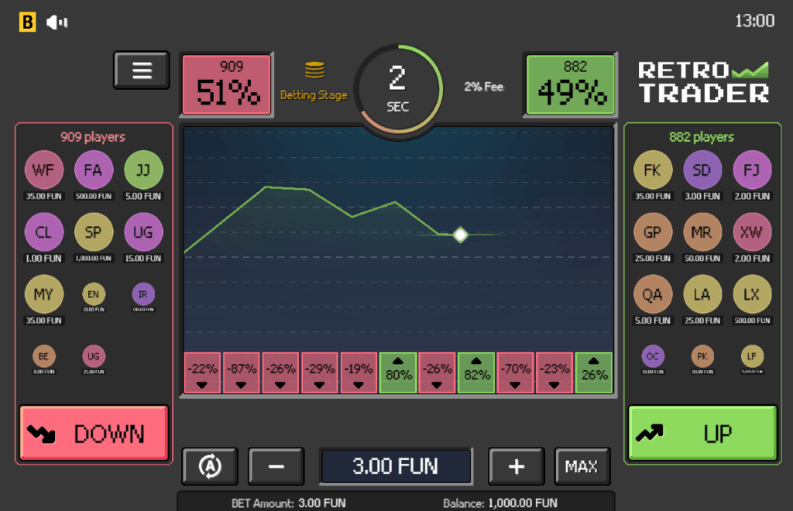Select the QA player avatar
793x511 pixels.
[x=653, y=294]
